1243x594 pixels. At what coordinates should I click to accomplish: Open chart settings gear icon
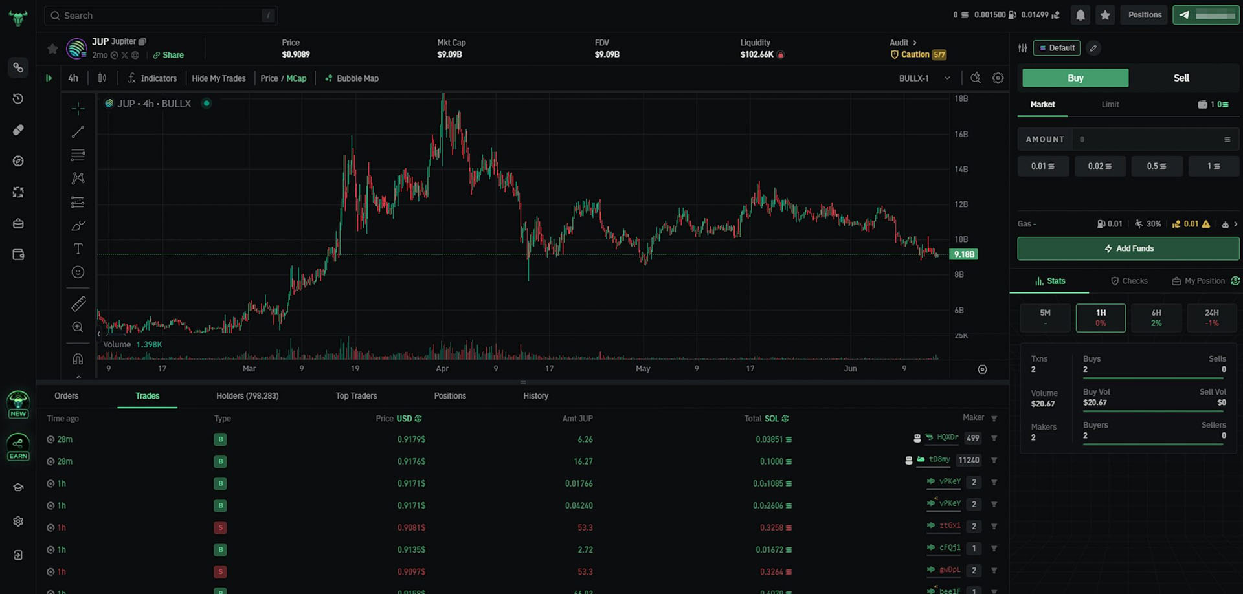pyautogui.click(x=998, y=78)
